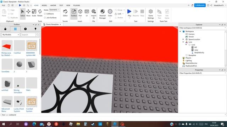Open Windows Start menu
This screenshot has width=227, height=127.
4,124
